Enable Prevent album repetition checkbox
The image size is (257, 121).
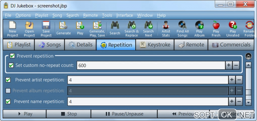pyautogui.click(x=8, y=91)
